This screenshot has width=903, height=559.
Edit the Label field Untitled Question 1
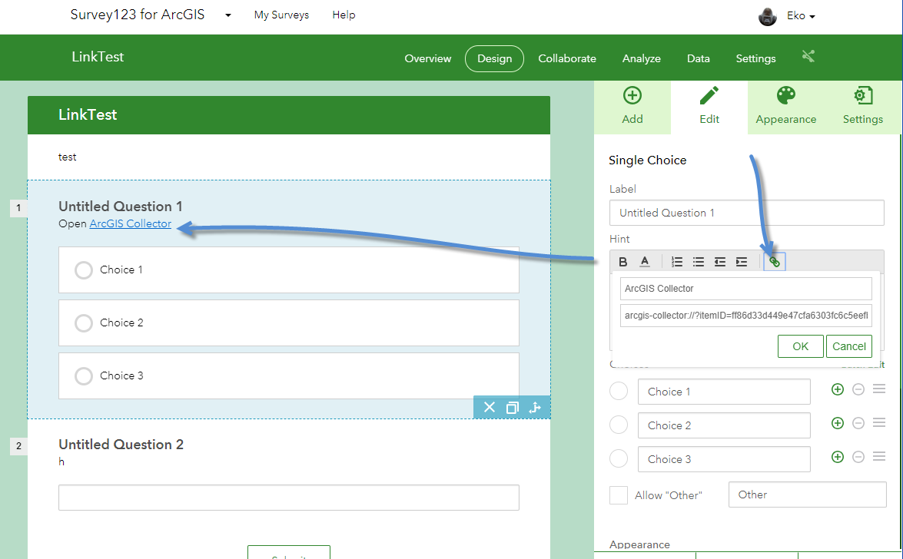(746, 213)
